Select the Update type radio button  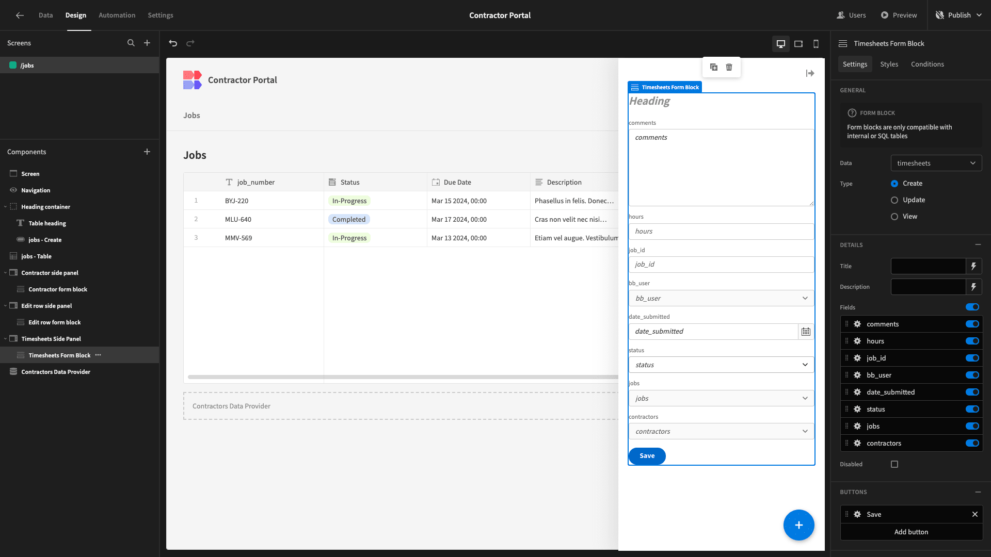tap(894, 200)
